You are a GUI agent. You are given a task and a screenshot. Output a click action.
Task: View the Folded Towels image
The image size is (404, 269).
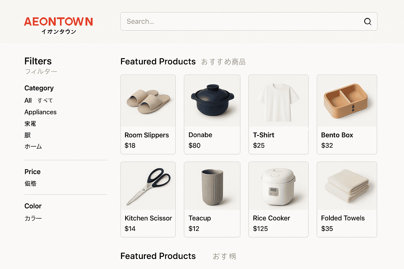point(347,186)
